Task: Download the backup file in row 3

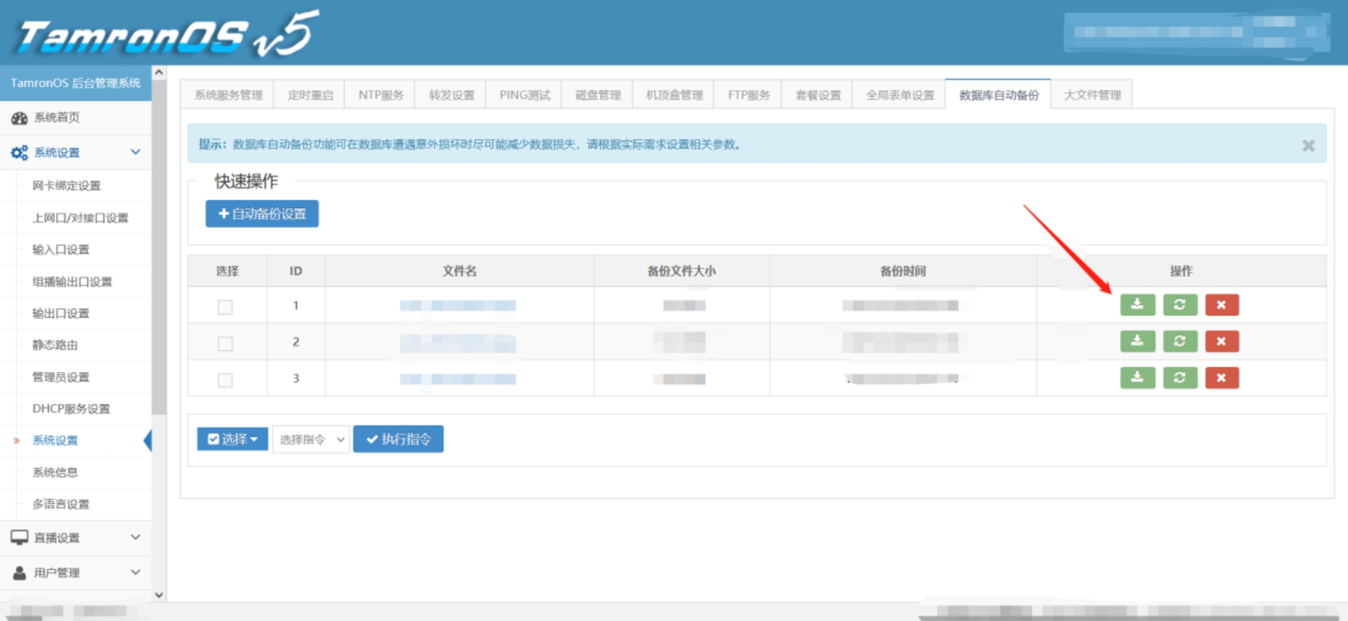Action: point(1137,378)
